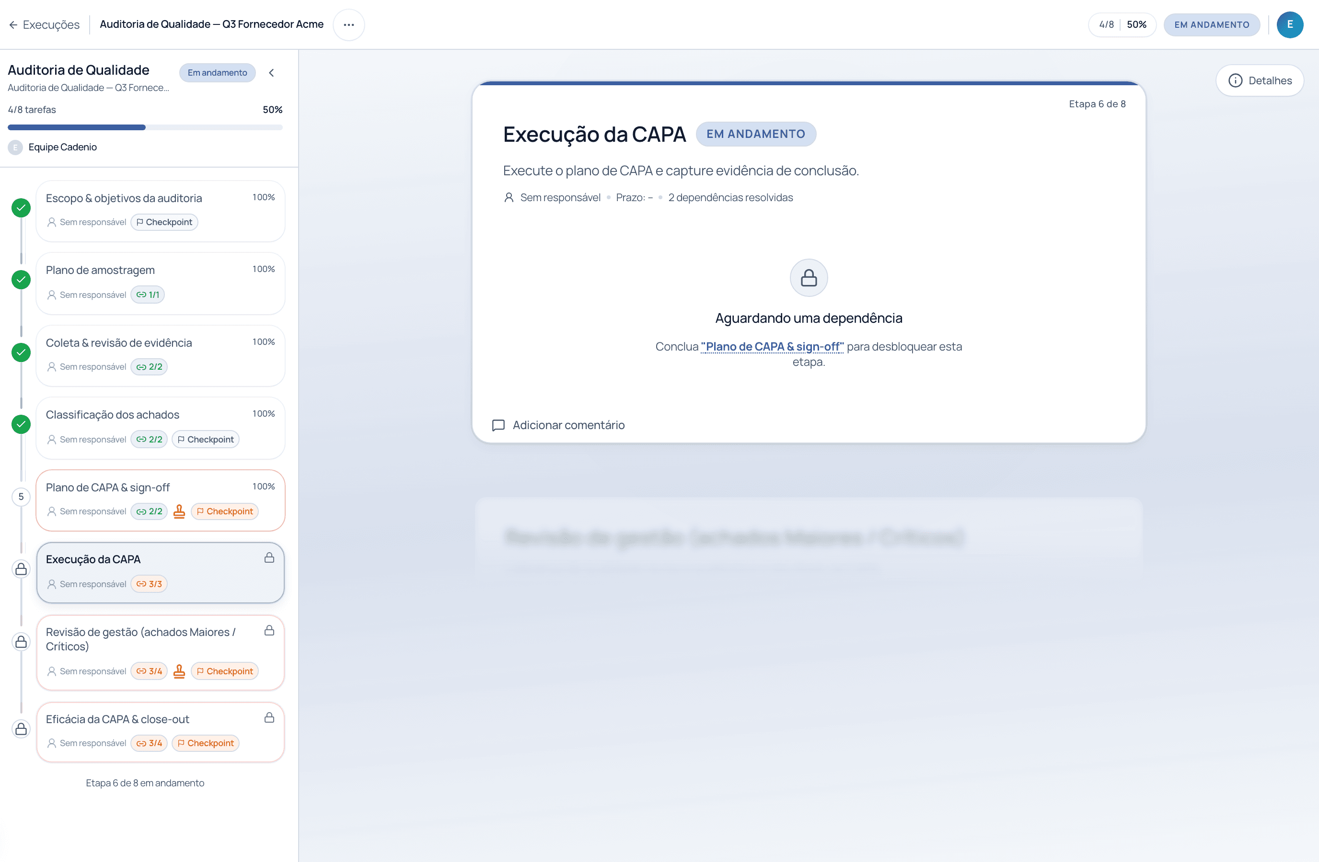Select step Revisão de gestão (achados Maiores / Críticos)
This screenshot has width=1319, height=862.
pyautogui.click(x=160, y=653)
